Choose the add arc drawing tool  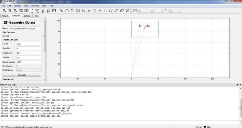pos(73,11)
